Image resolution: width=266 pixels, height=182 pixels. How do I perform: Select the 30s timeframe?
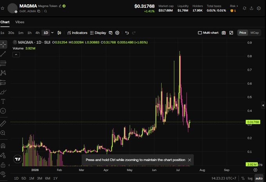11,33
